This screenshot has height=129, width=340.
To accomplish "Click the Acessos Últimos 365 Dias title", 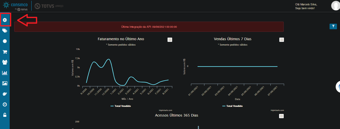I will [x=177, y=115].
